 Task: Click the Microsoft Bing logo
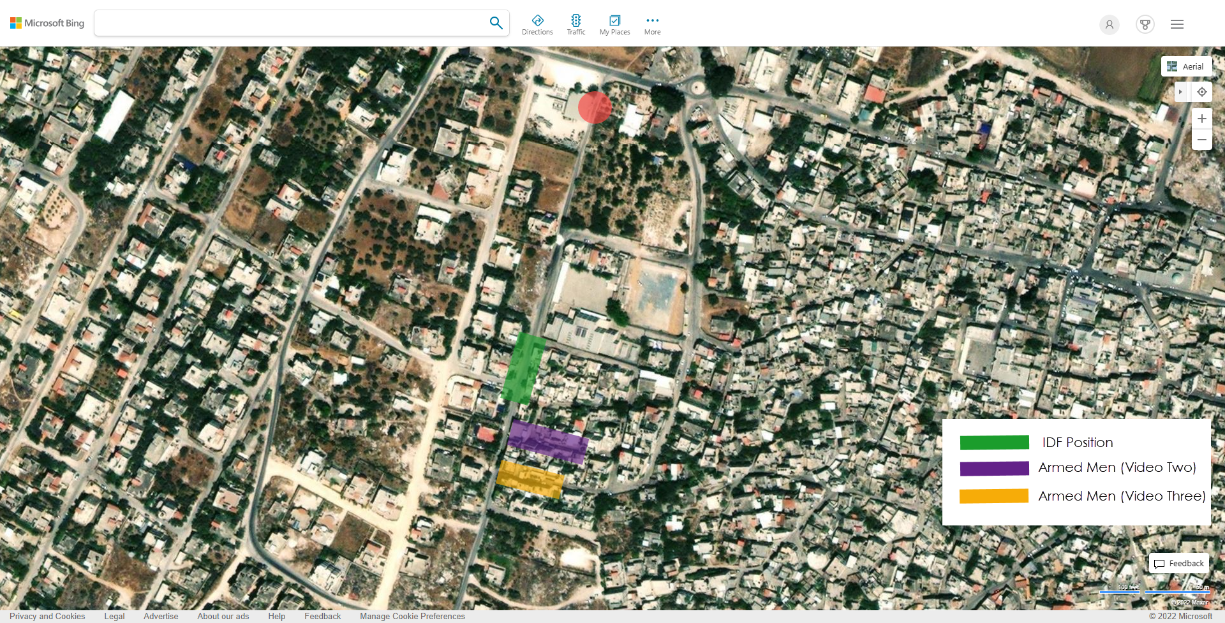click(47, 23)
